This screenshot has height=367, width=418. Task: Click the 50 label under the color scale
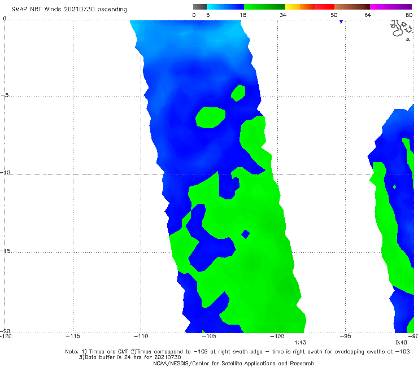[334, 15]
